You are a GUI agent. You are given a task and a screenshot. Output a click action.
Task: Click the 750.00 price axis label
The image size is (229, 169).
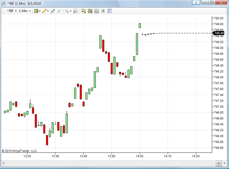[219, 18]
